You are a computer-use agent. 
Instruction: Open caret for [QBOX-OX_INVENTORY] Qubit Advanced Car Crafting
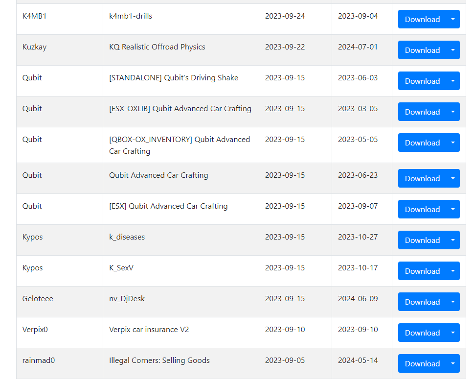(453, 143)
